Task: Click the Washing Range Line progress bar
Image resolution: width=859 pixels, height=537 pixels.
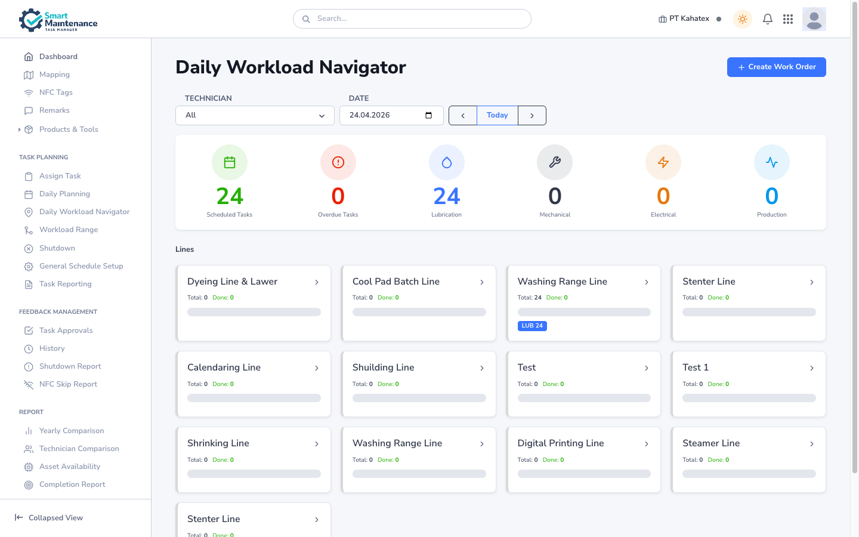Action: pos(584,312)
